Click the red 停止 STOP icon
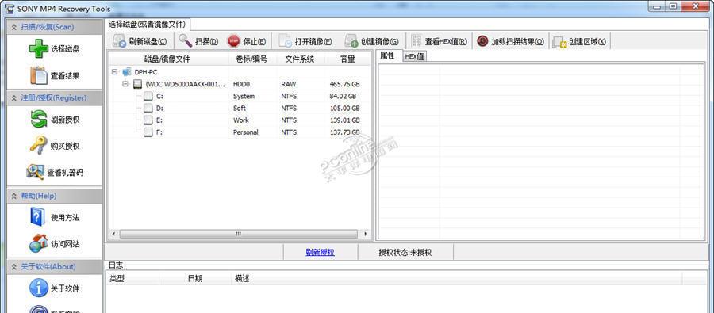The width and height of the screenshot is (714, 313). pos(233,41)
